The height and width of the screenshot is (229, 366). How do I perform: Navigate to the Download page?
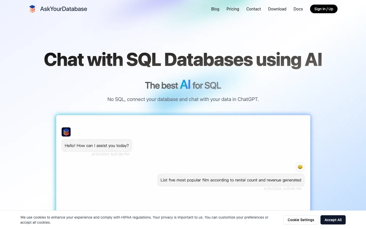[x=277, y=9]
